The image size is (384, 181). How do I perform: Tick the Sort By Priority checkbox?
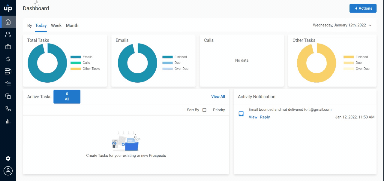coord(204,110)
